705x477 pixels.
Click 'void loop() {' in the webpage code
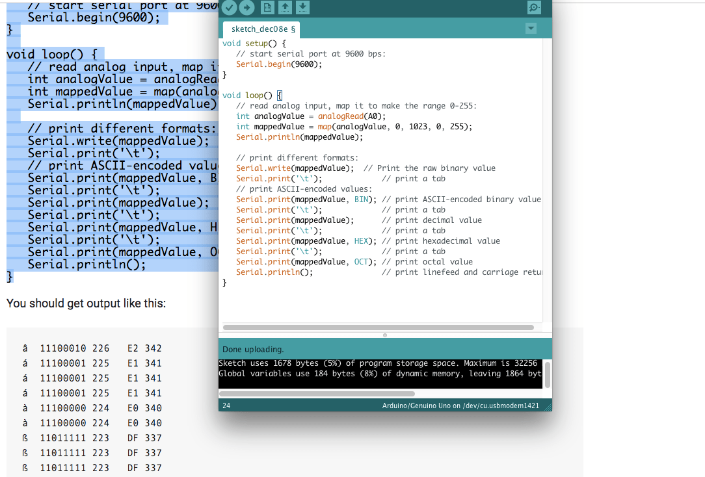(51, 54)
